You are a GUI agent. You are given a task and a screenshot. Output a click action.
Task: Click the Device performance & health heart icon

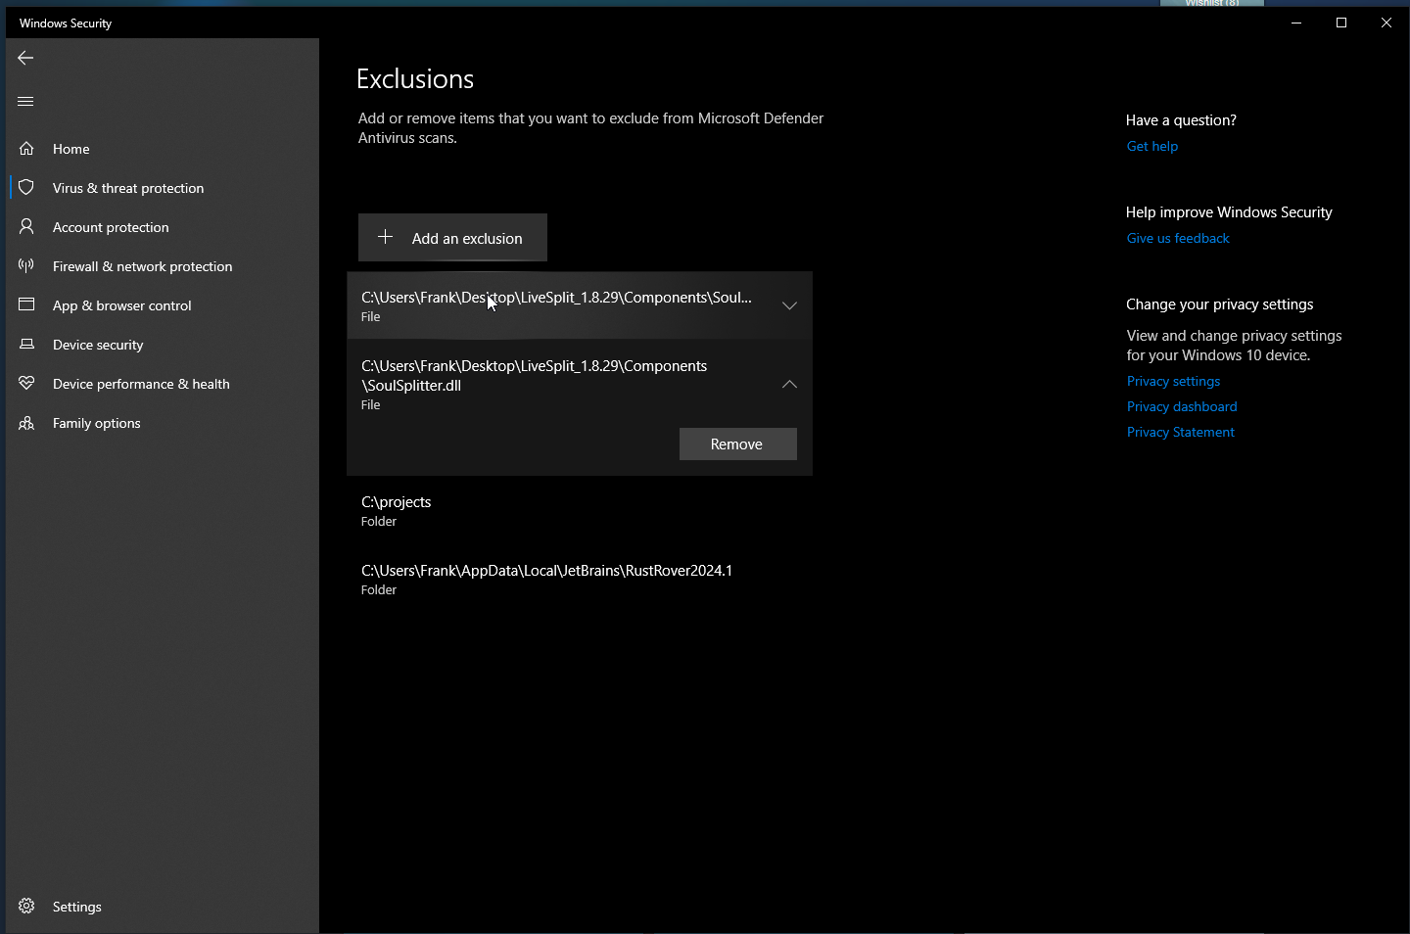26,383
